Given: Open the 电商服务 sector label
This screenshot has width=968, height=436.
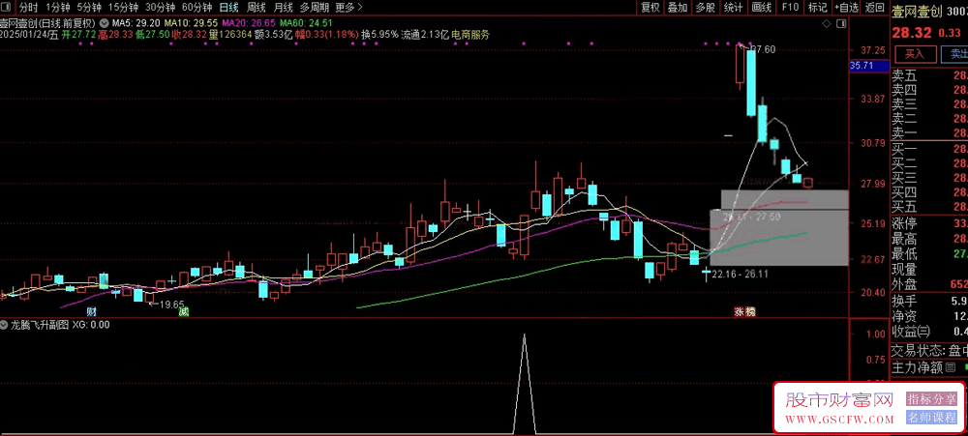Looking at the screenshot, I should click(470, 35).
